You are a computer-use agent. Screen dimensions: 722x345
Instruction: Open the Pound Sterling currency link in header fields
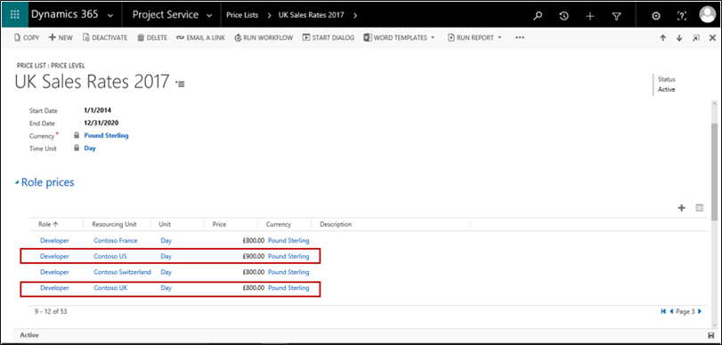tap(106, 136)
